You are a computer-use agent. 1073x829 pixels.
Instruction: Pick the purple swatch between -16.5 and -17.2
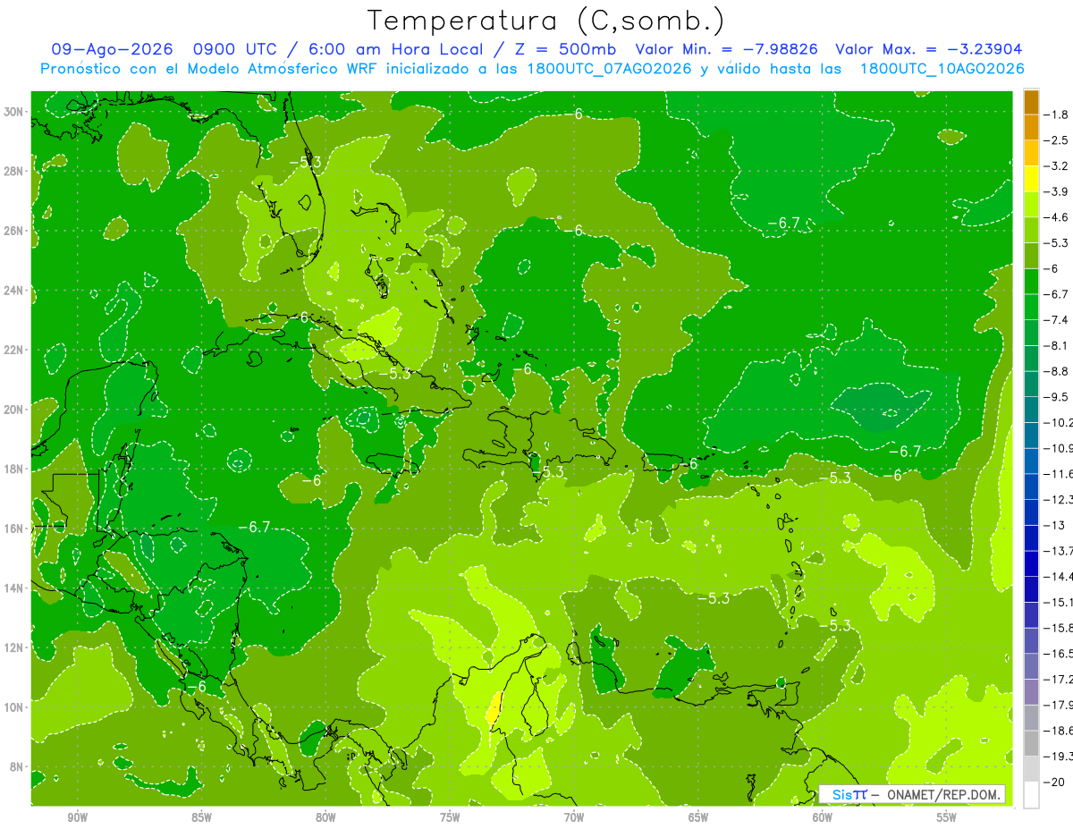click(x=1031, y=666)
